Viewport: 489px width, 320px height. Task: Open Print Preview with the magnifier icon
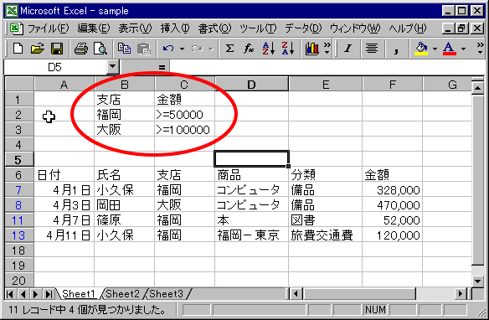[100, 49]
